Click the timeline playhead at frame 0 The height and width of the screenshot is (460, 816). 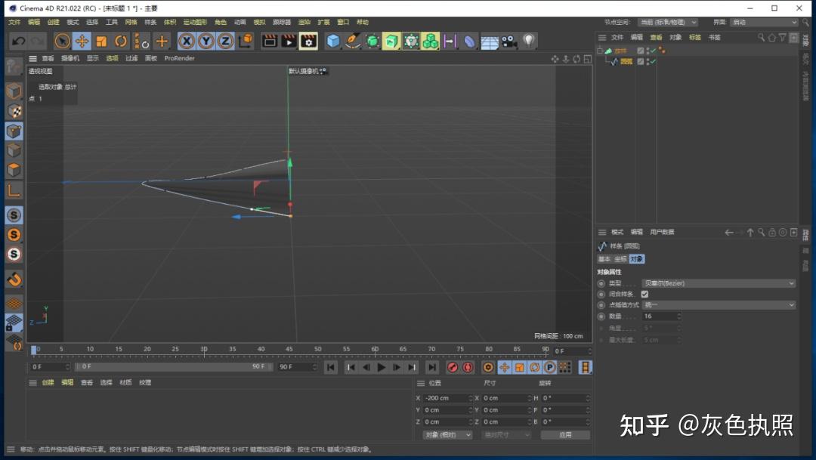pyautogui.click(x=34, y=350)
